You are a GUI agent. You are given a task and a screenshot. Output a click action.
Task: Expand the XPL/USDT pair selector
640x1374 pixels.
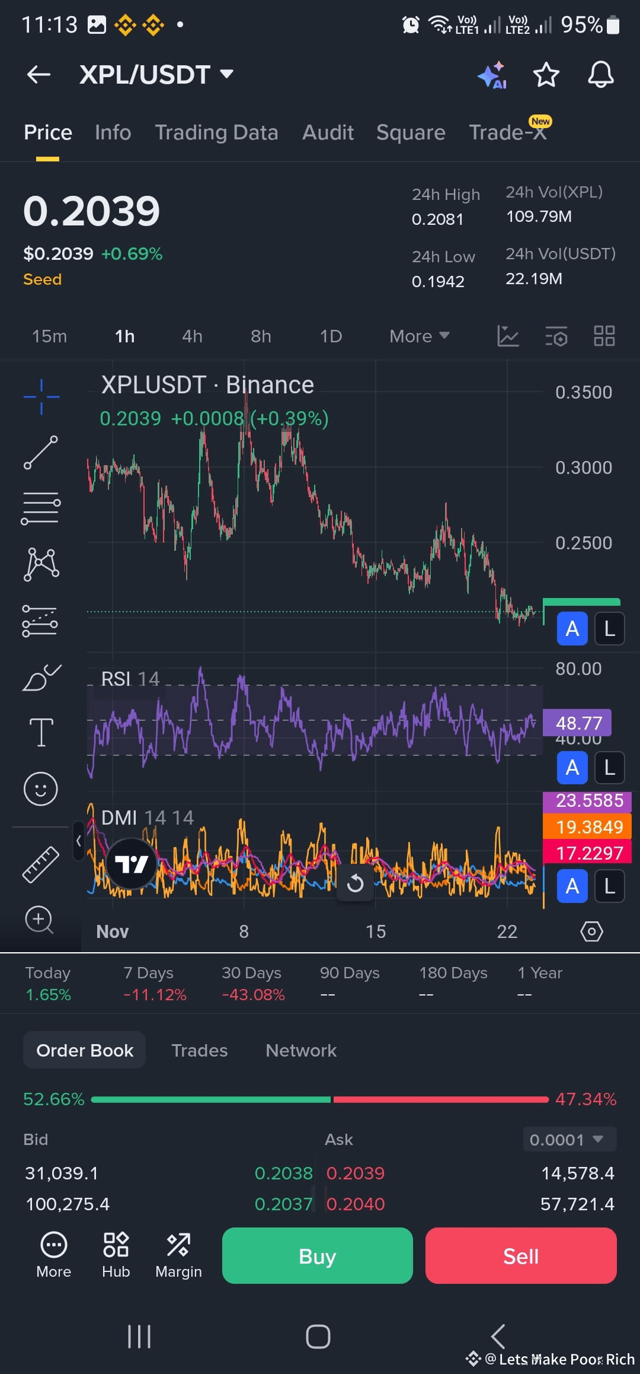pyautogui.click(x=156, y=75)
